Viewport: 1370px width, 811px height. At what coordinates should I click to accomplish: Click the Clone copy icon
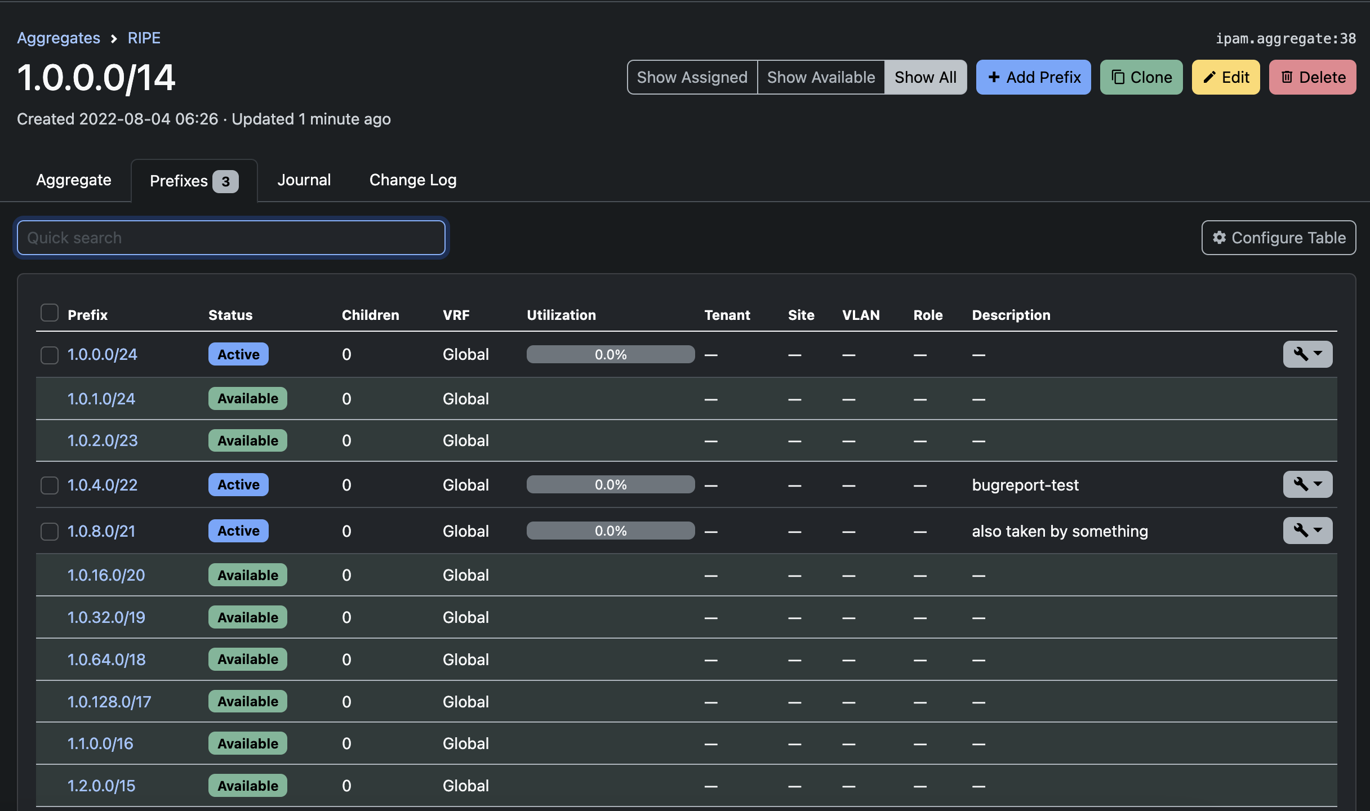tap(1118, 77)
